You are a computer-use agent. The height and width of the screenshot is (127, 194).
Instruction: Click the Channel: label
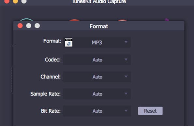[51, 77]
